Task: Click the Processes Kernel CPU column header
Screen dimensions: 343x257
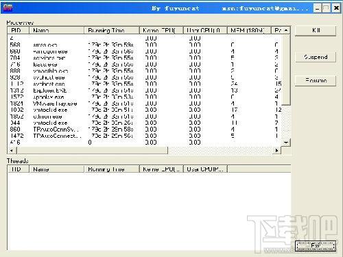Action: click(161, 30)
